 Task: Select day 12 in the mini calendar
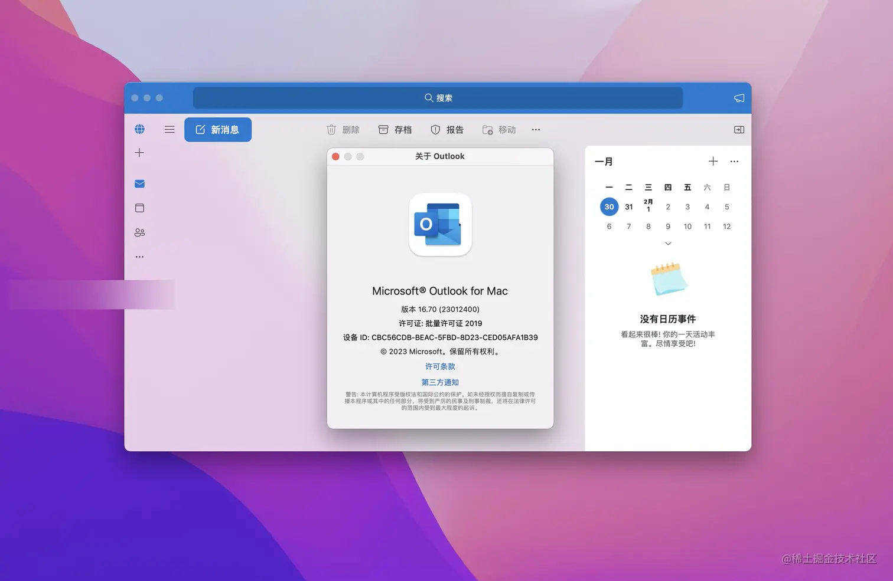pos(727,227)
